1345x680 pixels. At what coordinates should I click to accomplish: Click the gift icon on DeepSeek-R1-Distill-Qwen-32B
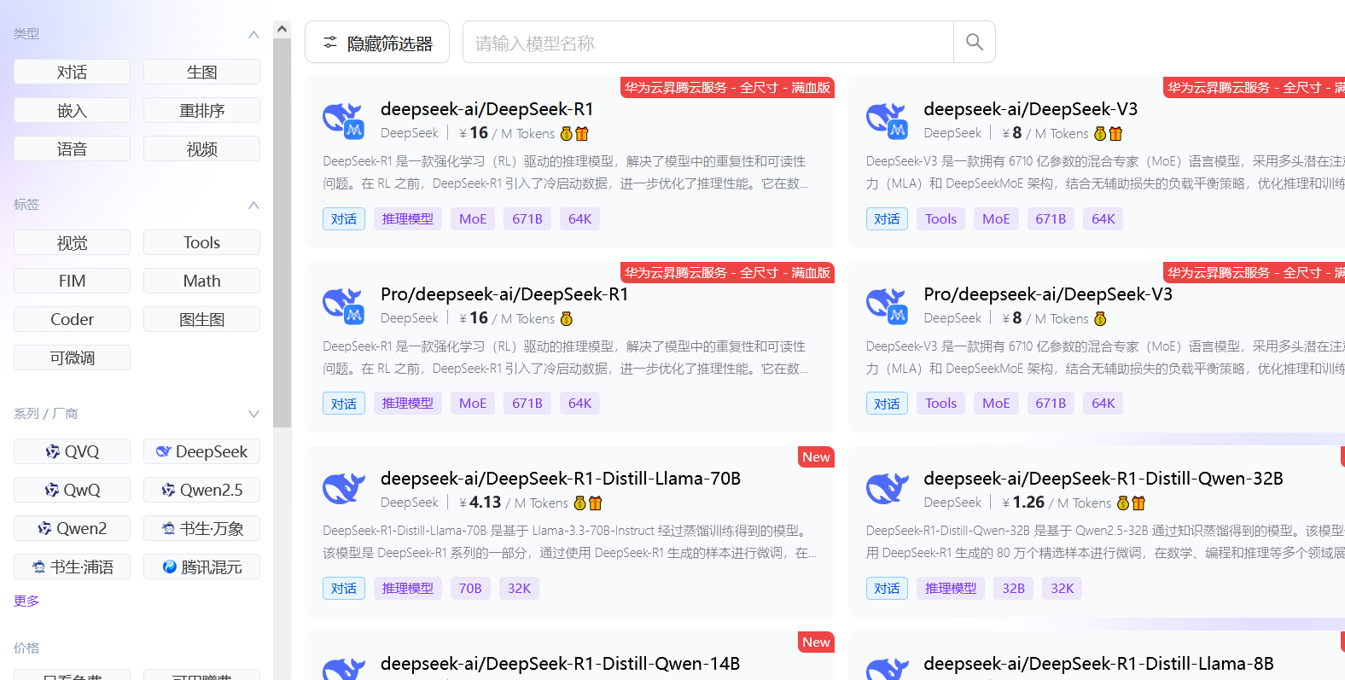pyautogui.click(x=1138, y=503)
